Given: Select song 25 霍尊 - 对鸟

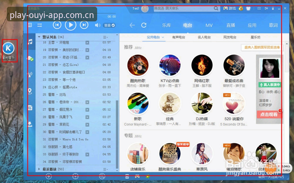Looking at the screenshot, I should pos(77,95).
